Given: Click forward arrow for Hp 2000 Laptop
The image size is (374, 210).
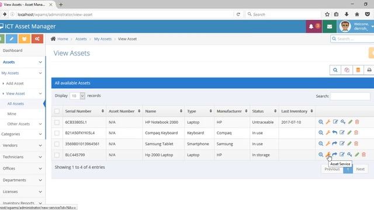Looking at the screenshot, I should point(335,154).
